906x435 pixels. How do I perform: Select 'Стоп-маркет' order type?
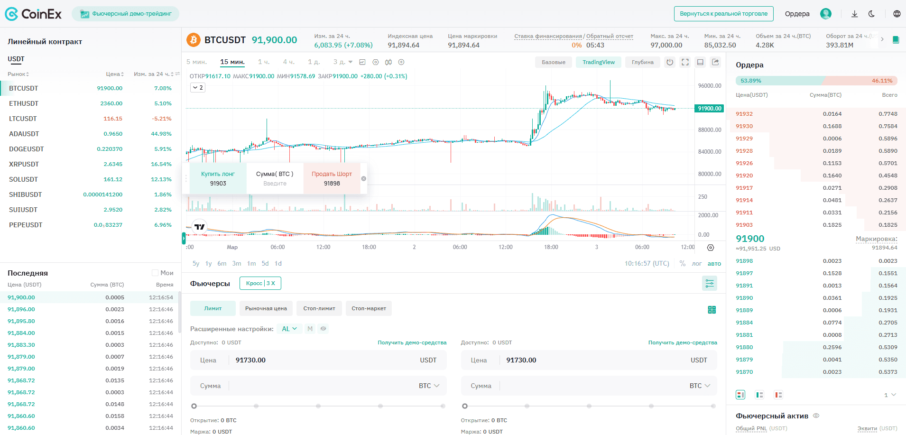point(369,308)
